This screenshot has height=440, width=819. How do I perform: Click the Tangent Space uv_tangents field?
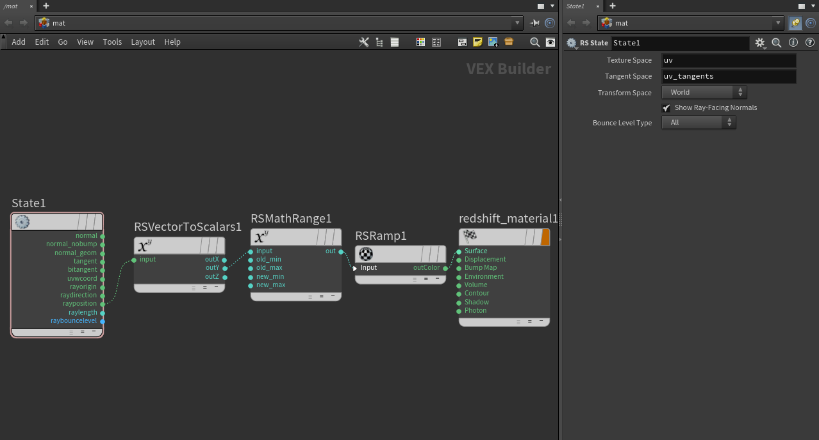(729, 76)
